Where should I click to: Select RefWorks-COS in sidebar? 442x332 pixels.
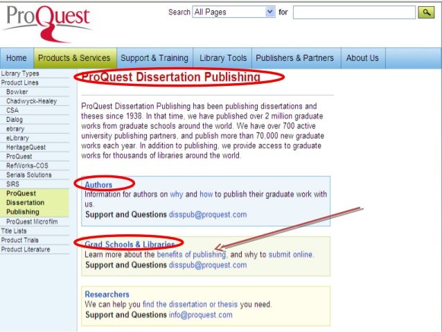pos(27,166)
